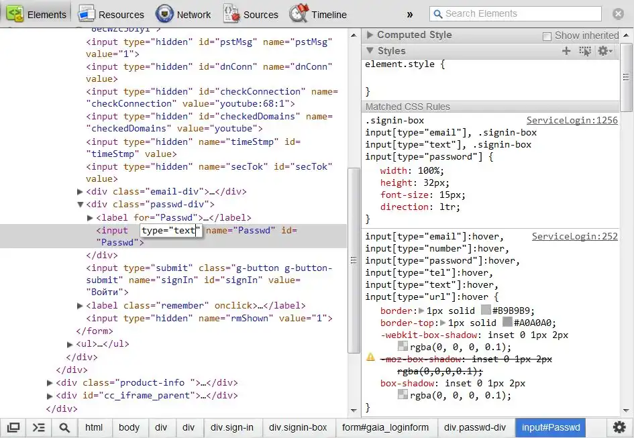
Task: Show more panels with the » overflow button
Action: click(410, 14)
